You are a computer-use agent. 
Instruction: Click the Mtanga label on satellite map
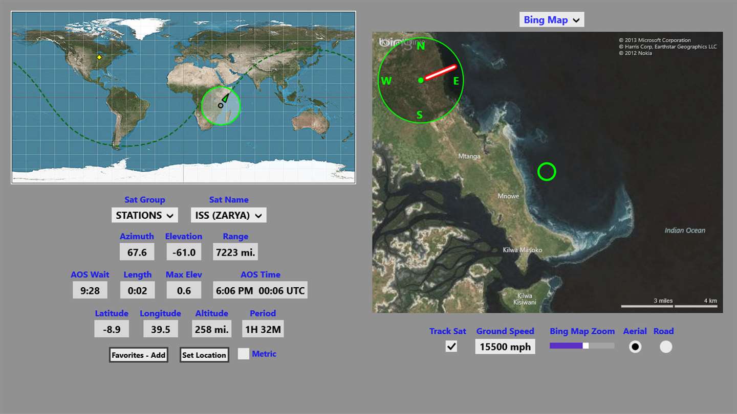coord(469,156)
